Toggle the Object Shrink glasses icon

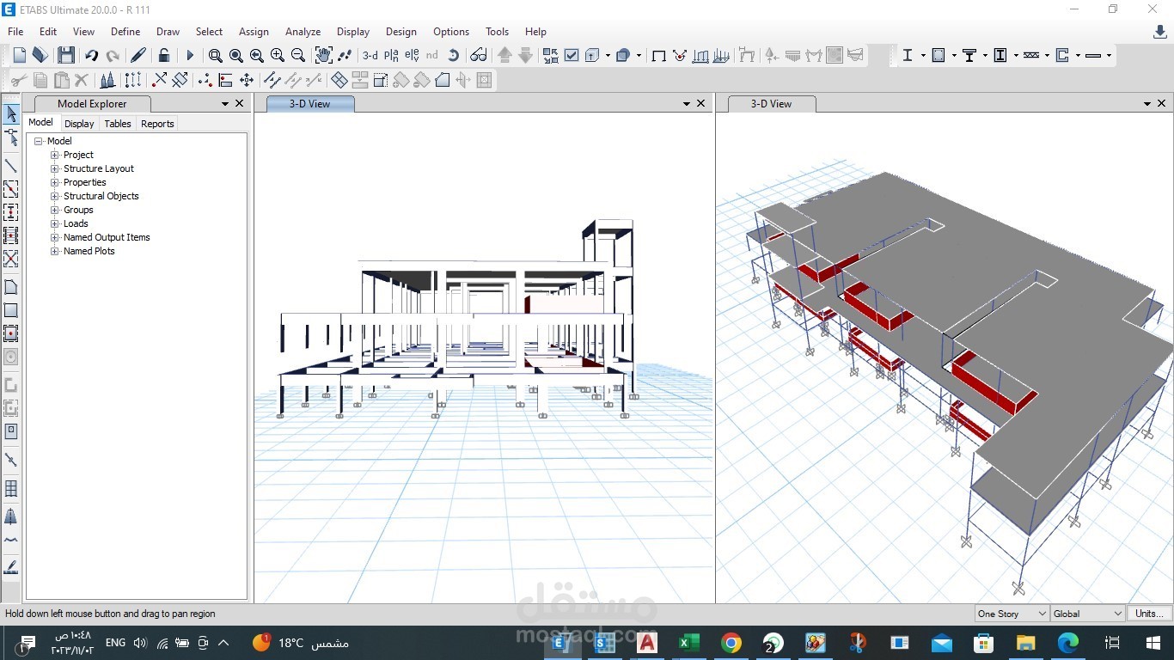pyautogui.click(x=479, y=56)
